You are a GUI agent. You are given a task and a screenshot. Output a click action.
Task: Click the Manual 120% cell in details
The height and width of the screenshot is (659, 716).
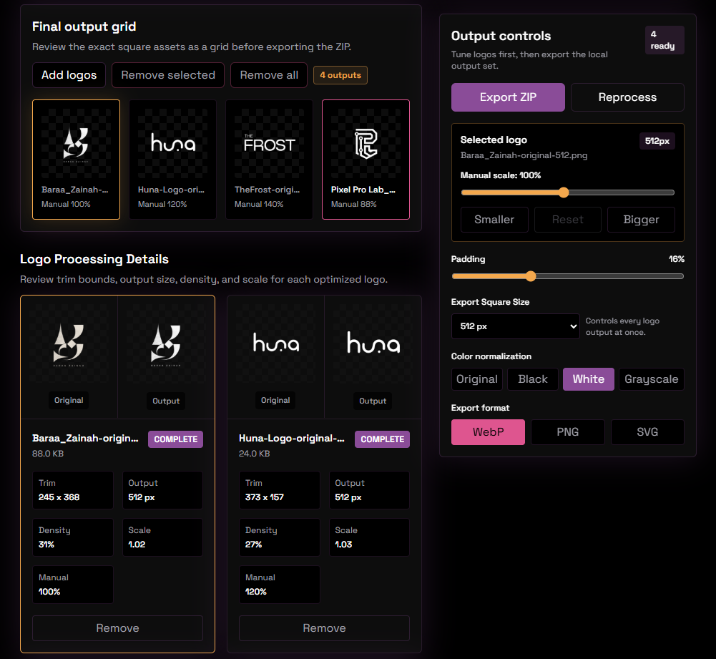[x=280, y=585]
